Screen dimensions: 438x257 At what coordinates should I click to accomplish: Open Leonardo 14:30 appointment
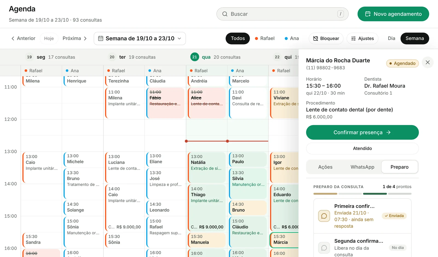point(166,207)
